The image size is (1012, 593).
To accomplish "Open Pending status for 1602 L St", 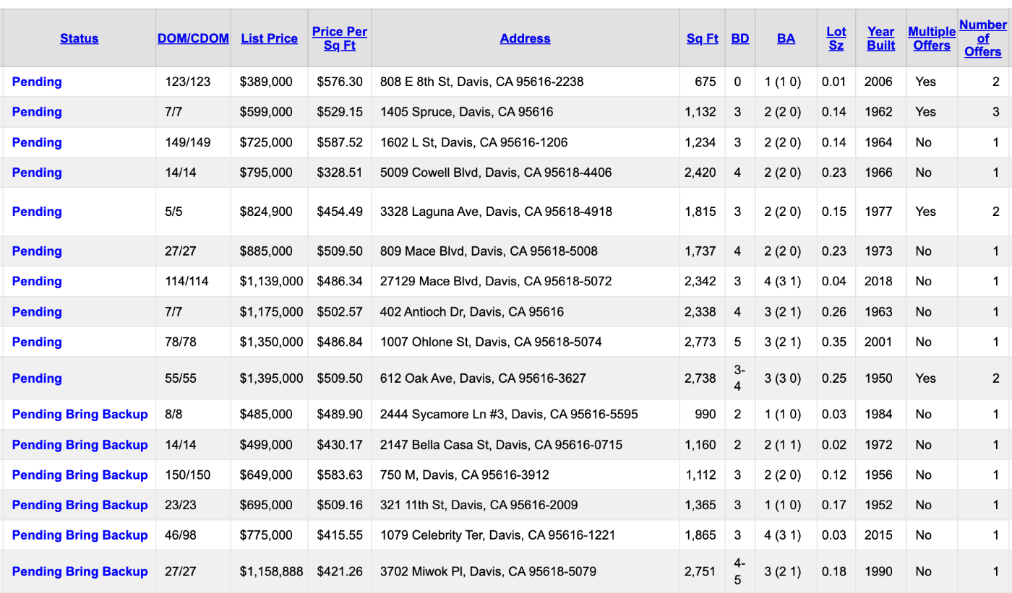I will 37,142.
